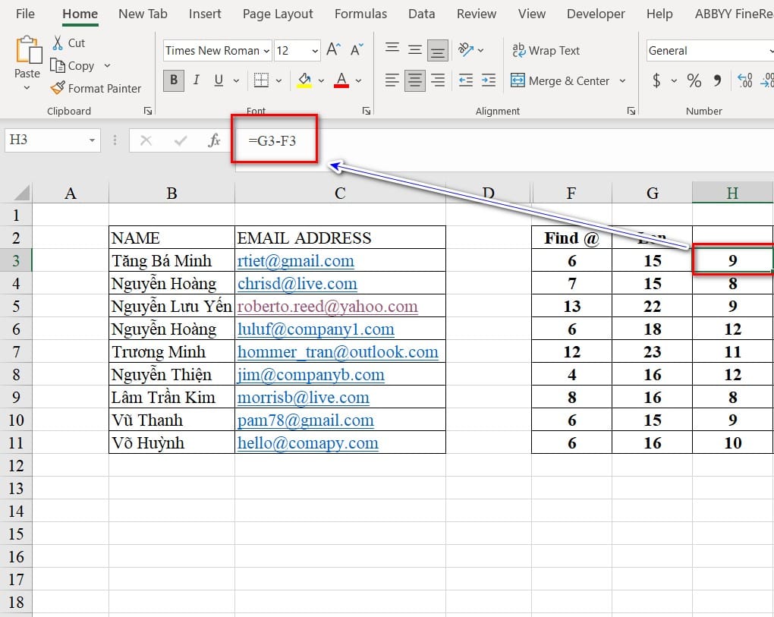Click the Insert Function fx icon

click(x=215, y=140)
